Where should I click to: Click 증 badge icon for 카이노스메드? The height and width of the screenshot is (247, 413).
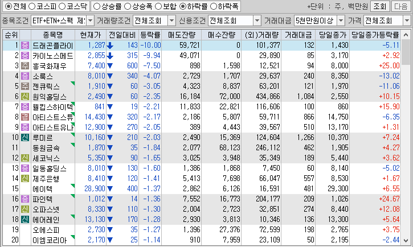(25, 56)
